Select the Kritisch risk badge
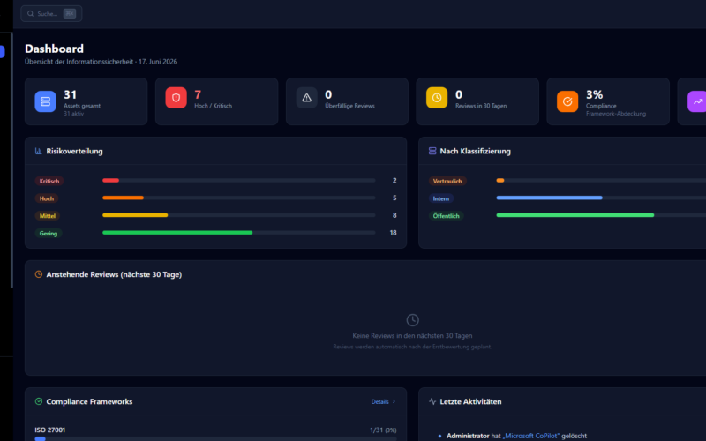 click(x=49, y=181)
